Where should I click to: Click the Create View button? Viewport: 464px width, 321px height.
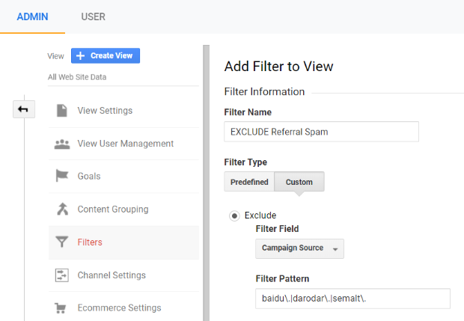click(x=106, y=55)
